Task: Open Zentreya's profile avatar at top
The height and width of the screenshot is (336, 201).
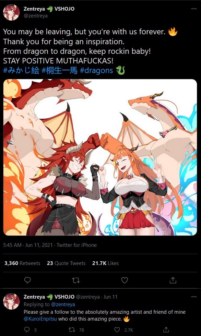Action: click(11, 12)
